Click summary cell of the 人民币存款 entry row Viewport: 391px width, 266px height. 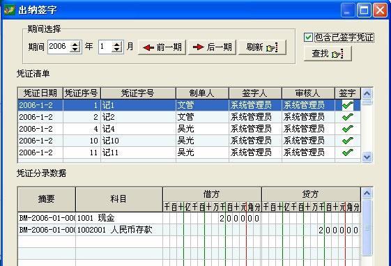click(47, 230)
